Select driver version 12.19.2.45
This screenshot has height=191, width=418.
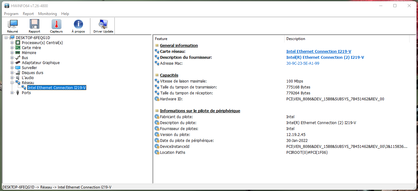296,134
